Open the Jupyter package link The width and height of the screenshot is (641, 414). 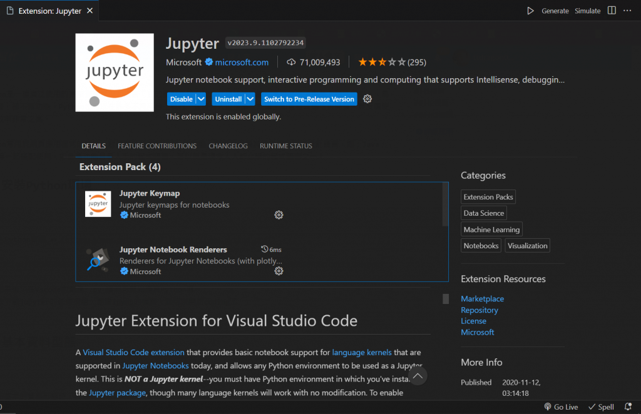coord(117,393)
